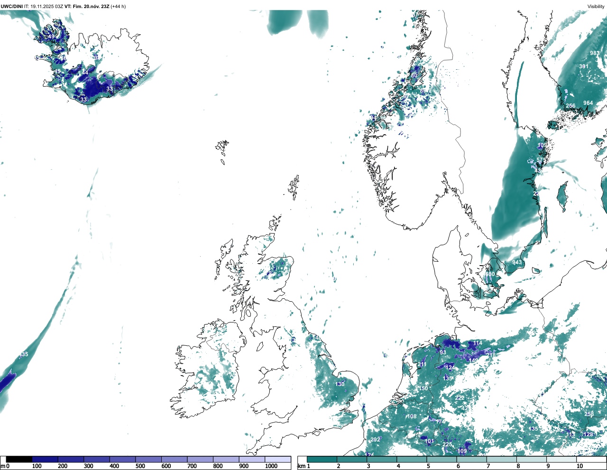Click the 258 value at the right edge
Image resolution: width=607 pixels, height=470 pixels.
tap(589, 414)
